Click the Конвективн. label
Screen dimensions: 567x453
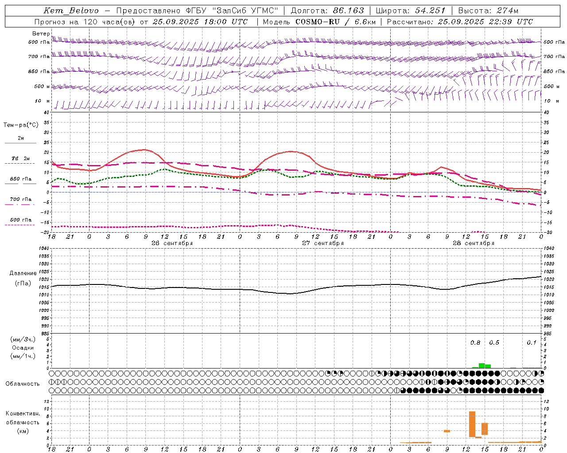[23, 414]
